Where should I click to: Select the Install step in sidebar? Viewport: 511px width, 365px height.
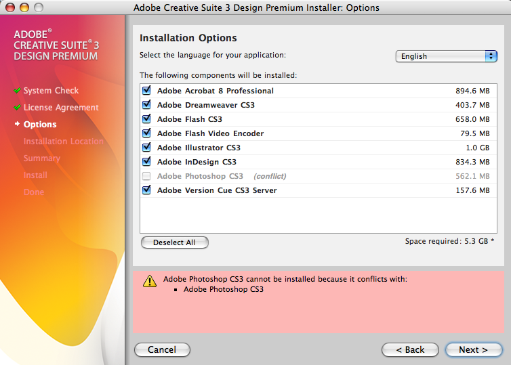pyautogui.click(x=35, y=175)
